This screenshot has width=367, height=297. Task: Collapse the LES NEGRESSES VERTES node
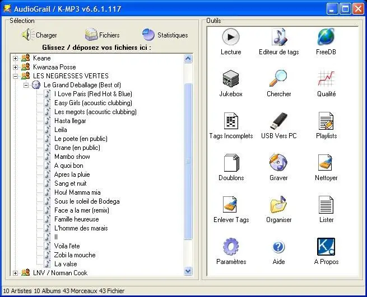(16, 76)
